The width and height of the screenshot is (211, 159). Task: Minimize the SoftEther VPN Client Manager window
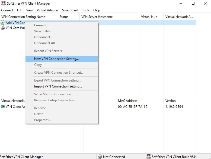point(181,3)
